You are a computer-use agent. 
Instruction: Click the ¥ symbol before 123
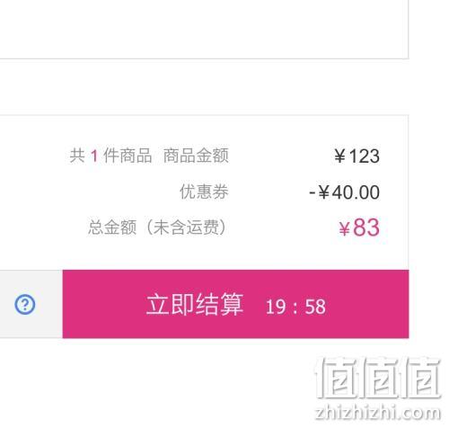click(x=339, y=156)
